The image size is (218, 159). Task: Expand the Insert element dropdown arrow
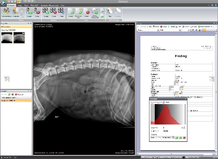pos(211,27)
